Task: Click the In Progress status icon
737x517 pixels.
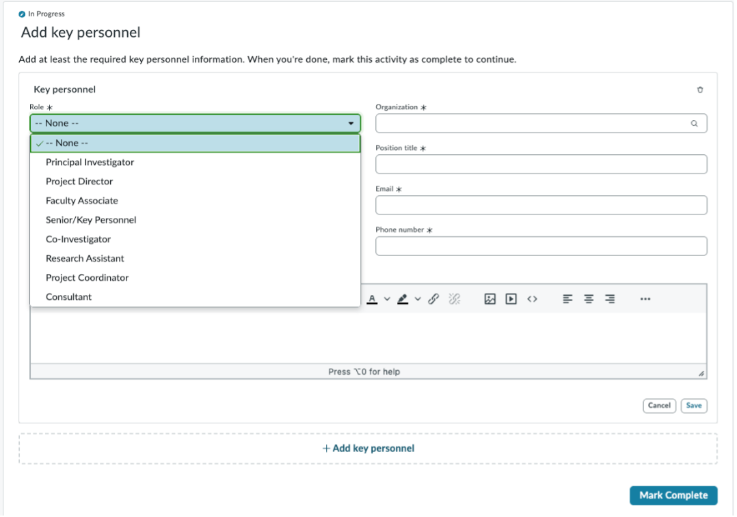Action: pos(22,14)
